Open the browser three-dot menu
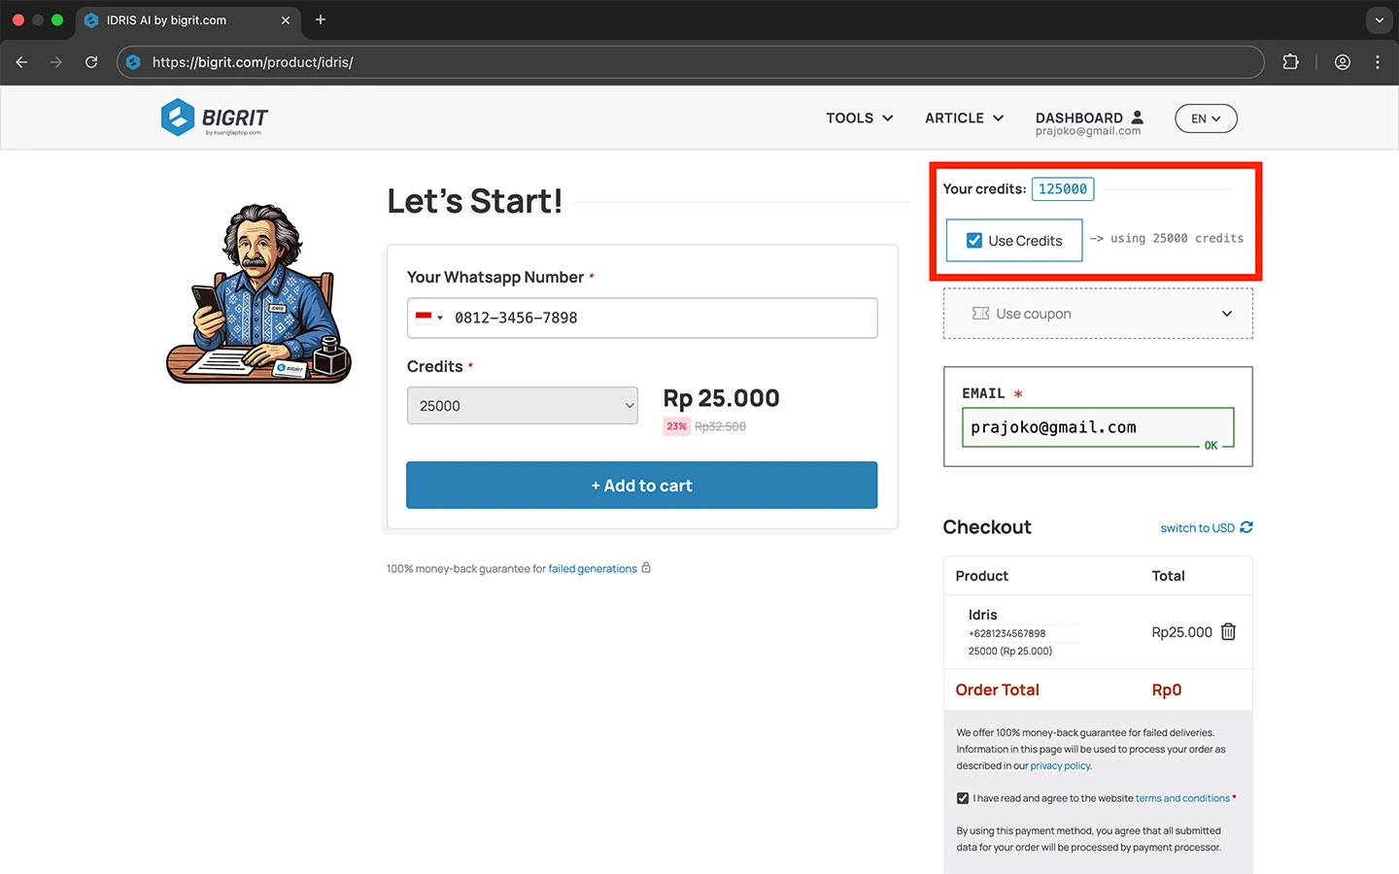Viewport: 1399px width, 874px height. 1378,62
